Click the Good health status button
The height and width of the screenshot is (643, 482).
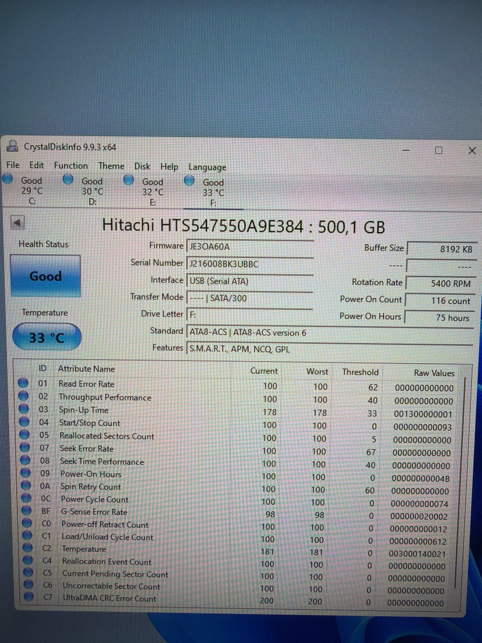(45, 276)
